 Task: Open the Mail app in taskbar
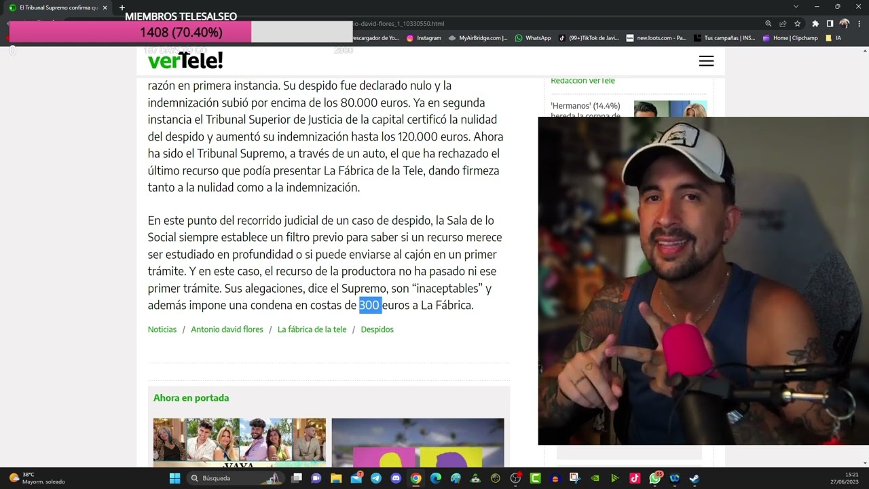[356, 478]
